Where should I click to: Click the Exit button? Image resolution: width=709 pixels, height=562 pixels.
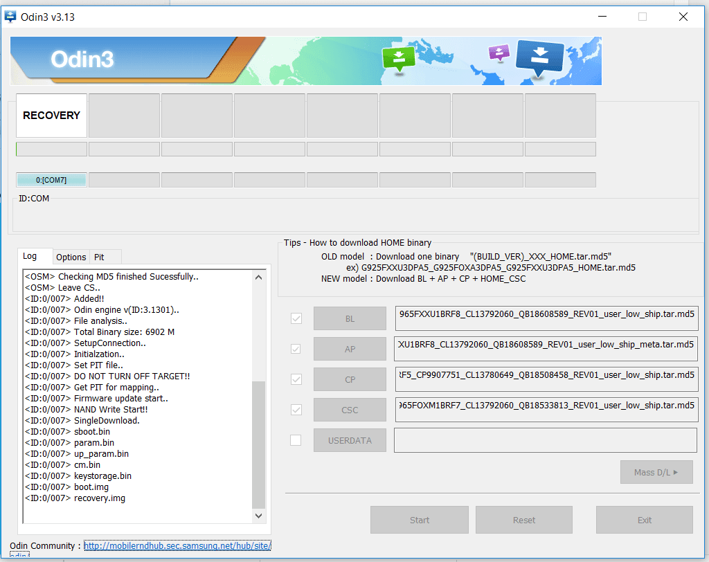coord(645,520)
